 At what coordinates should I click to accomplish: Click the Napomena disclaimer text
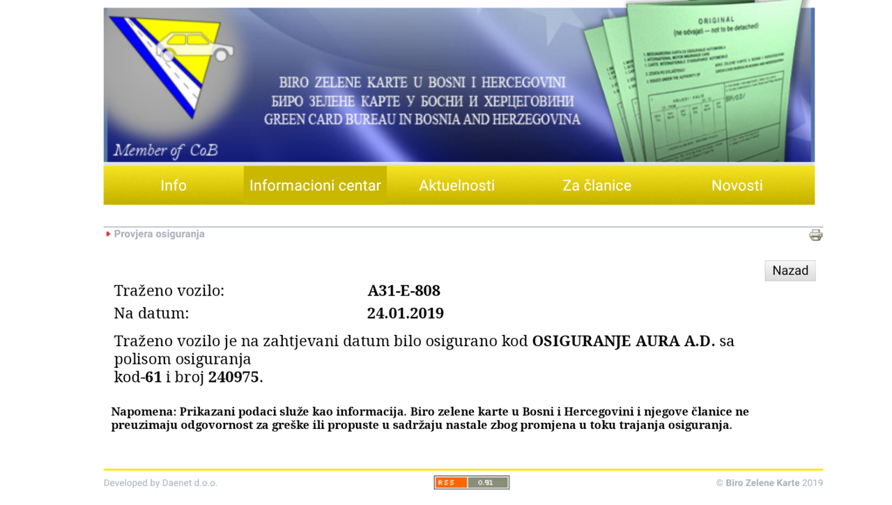(x=430, y=418)
